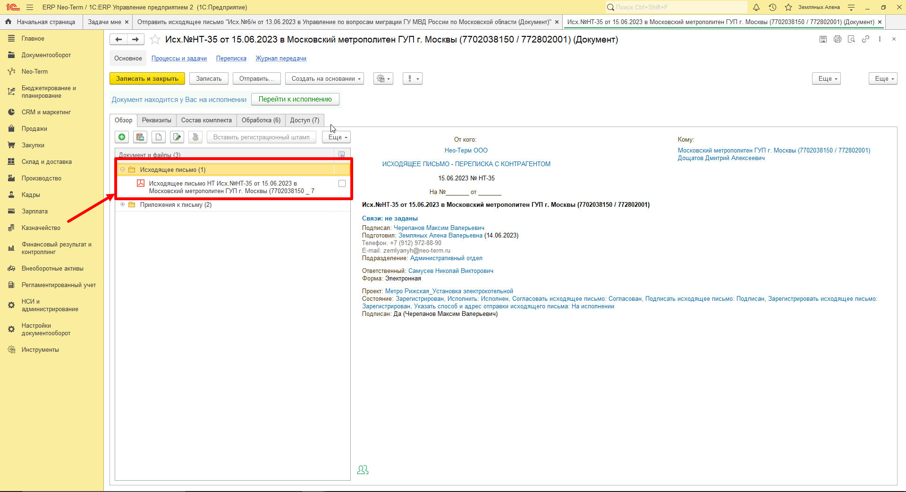Screen dimensions: 906x492
Task: Open the gear settings dropdown button
Action: click(383, 78)
